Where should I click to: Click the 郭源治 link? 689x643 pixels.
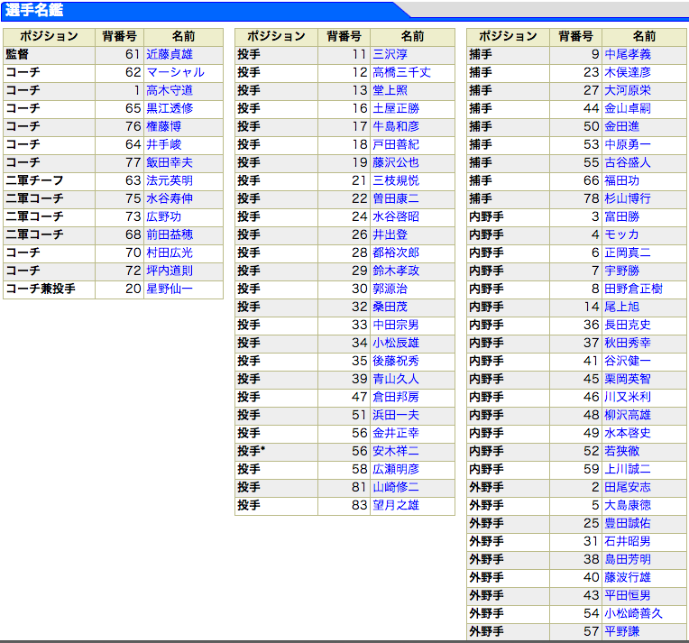pos(390,289)
